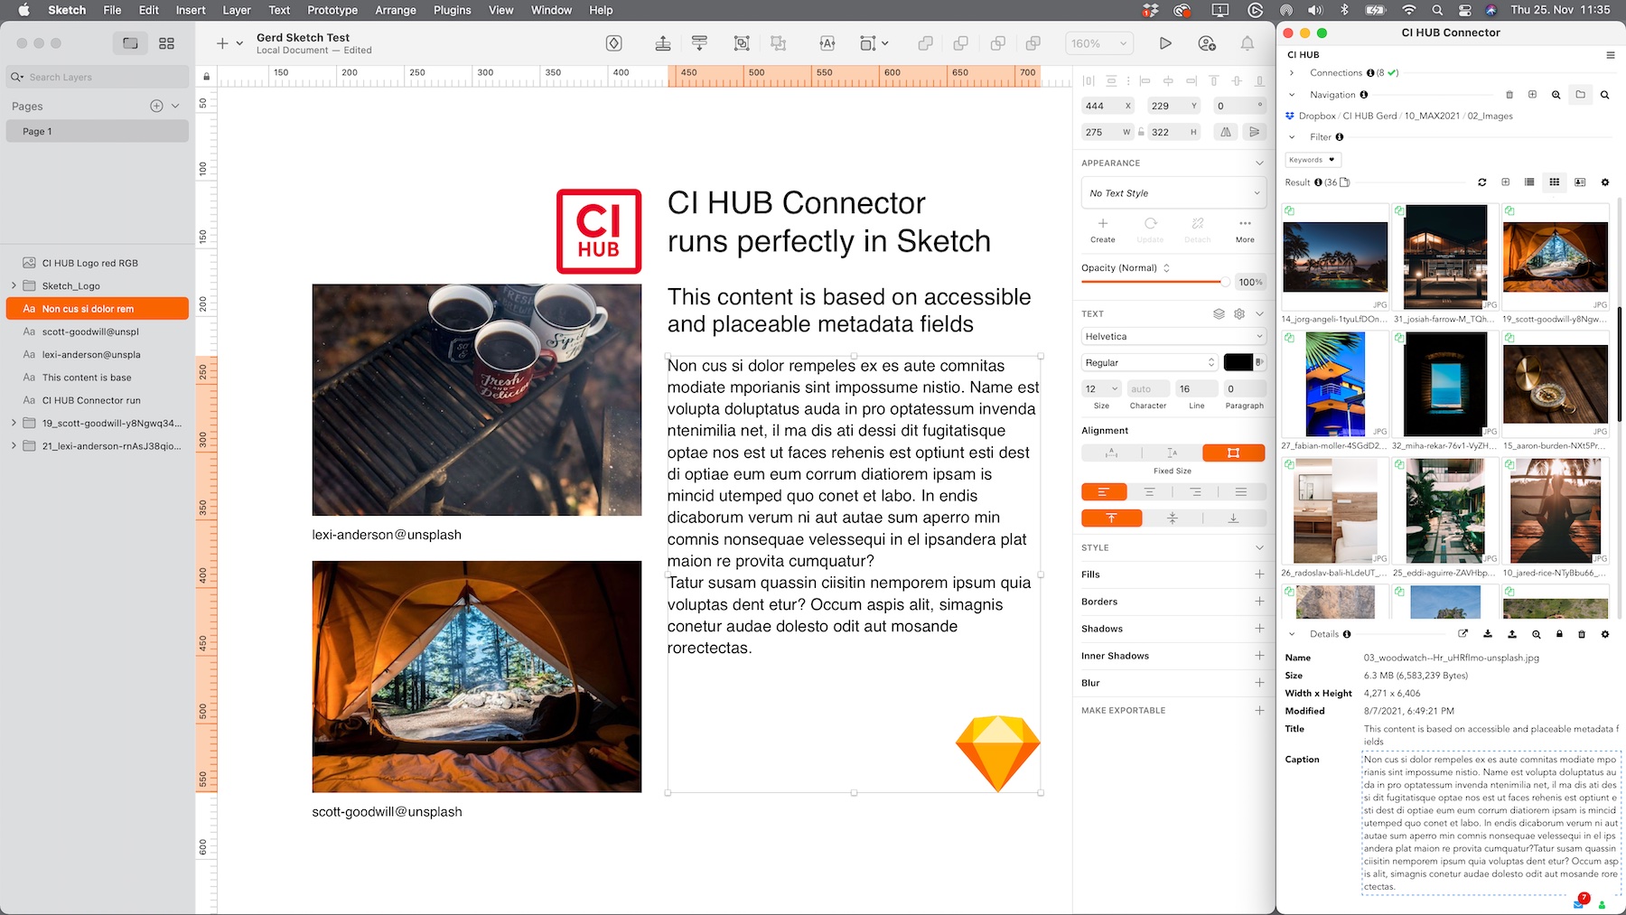Open the Helvetica font family dropdown

tap(1173, 336)
